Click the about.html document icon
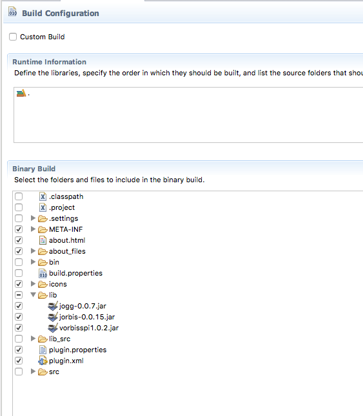The height and width of the screenshot is (416, 363). pos(43,240)
